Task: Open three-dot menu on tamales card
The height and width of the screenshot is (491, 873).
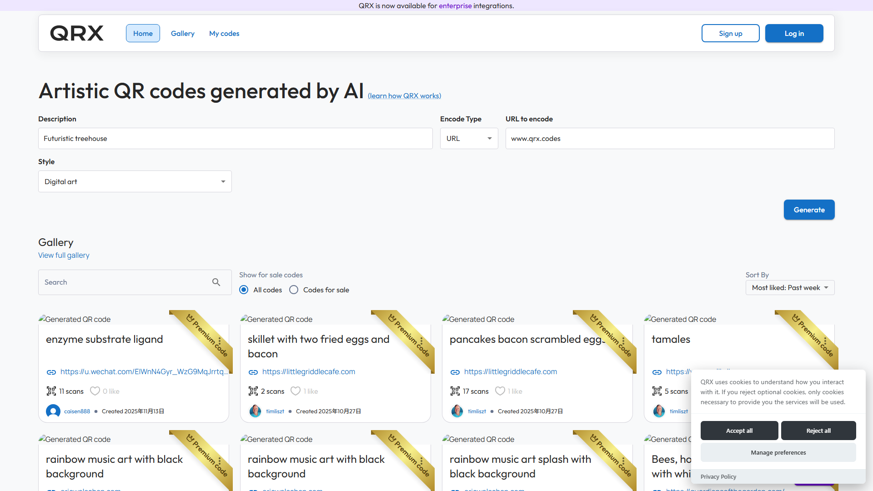Action: (x=825, y=341)
